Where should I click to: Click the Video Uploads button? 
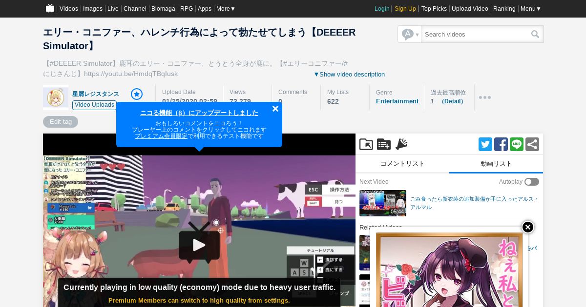(95, 105)
